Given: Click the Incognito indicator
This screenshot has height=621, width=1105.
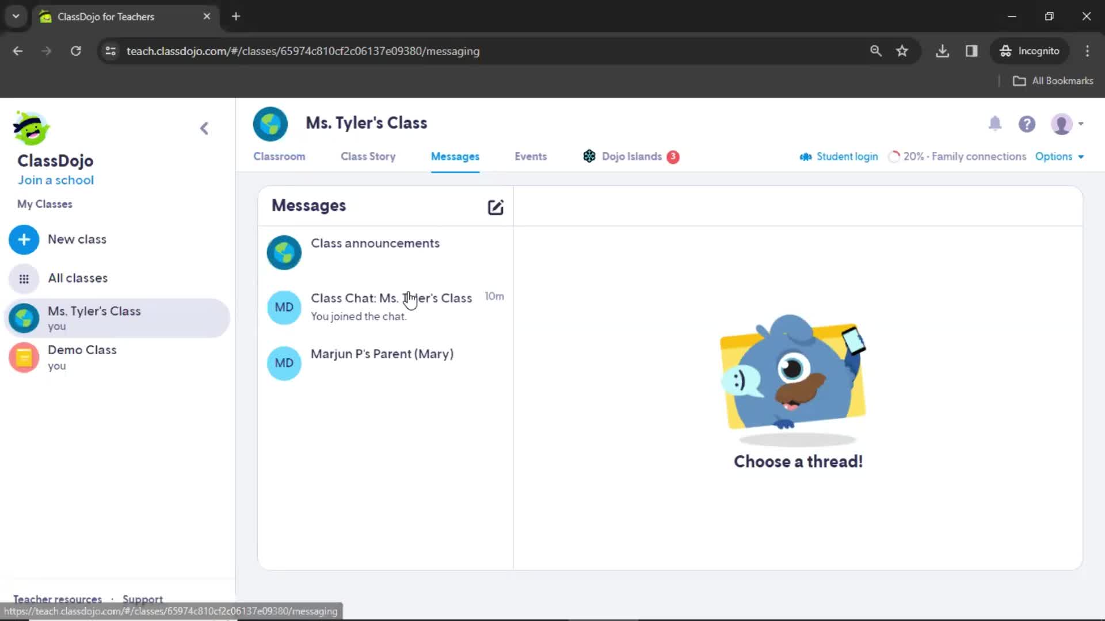Looking at the screenshot, I should [1030, 51].
